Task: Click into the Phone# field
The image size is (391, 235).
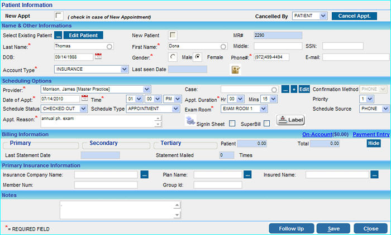Action: point(271,57)
